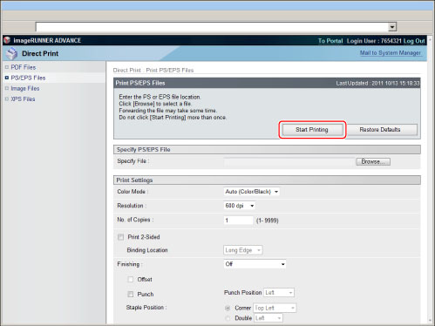Screen dimensions: 435x326
Task: Open the Punch Position Left dropdown
Action: coord(279,293)
